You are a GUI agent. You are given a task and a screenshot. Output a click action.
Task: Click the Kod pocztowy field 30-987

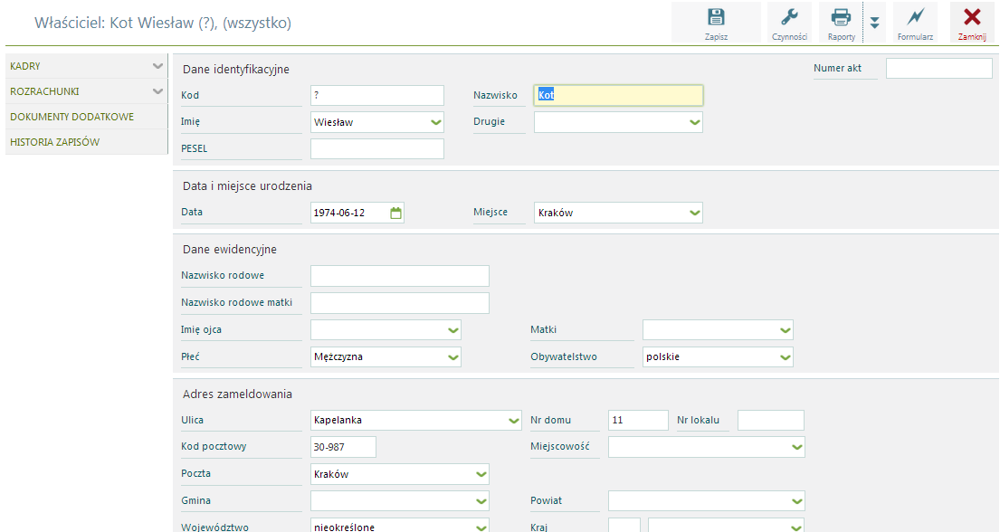point(343,447)
